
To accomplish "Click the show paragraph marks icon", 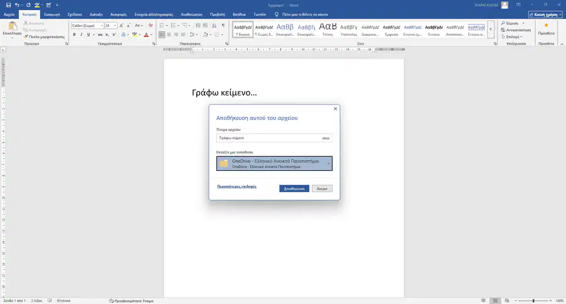I will pyautogui.click(x=223, y=25).
